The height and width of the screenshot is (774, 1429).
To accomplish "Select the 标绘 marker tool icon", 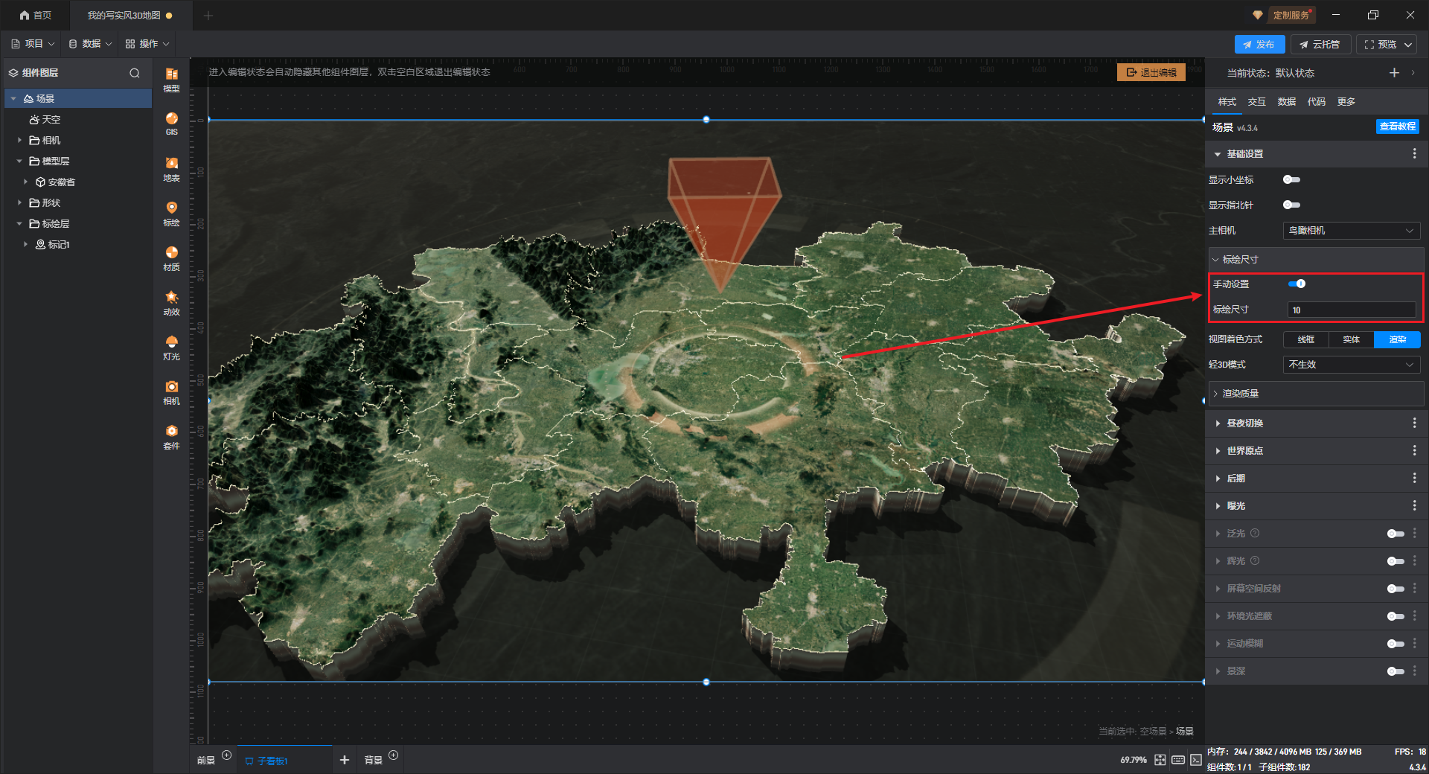I will click(171, 212).
